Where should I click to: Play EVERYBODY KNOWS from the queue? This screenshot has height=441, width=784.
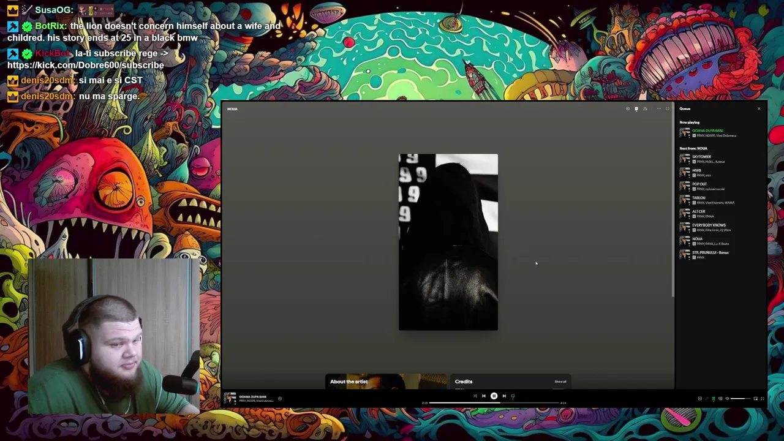(x=722, y=227)
